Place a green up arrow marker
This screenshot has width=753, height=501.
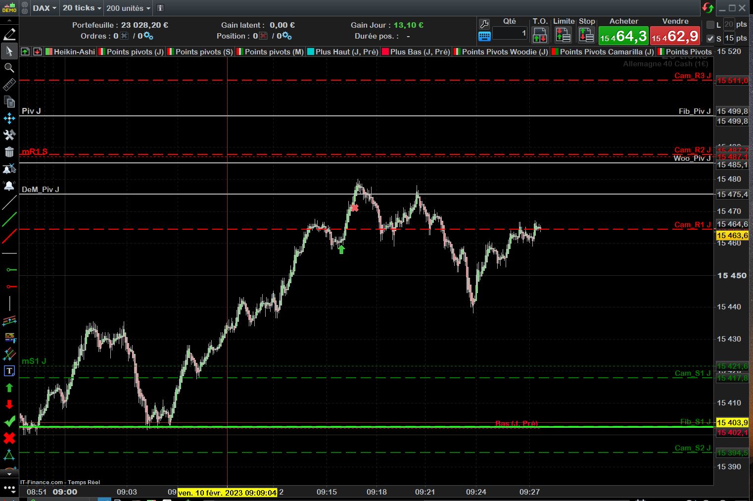coord(9,388)
